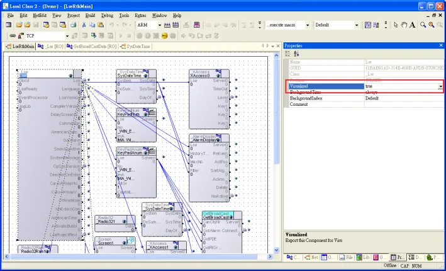
Task: Click the categorized view icon in Properties
Action: click(x=287, y=54)
